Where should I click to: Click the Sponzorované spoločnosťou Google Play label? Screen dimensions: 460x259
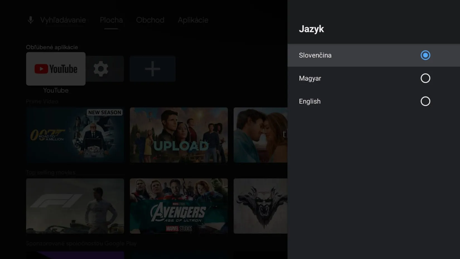click(81, 243)
